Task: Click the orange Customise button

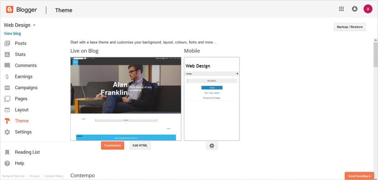Action: pyautogui.click(x=113, y=146)
